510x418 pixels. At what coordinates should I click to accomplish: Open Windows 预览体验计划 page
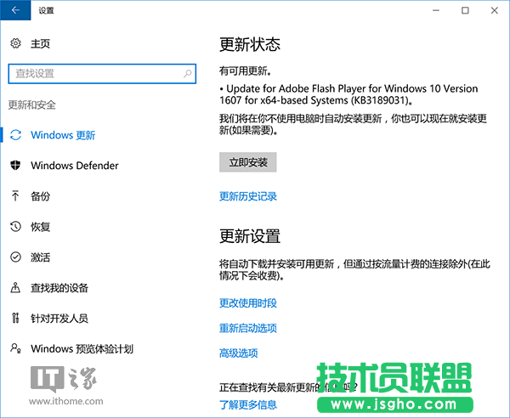[82, 349]
